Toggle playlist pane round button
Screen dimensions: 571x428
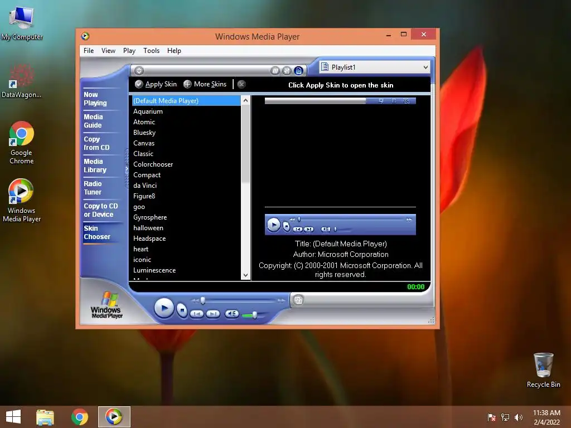click(299, 71)
